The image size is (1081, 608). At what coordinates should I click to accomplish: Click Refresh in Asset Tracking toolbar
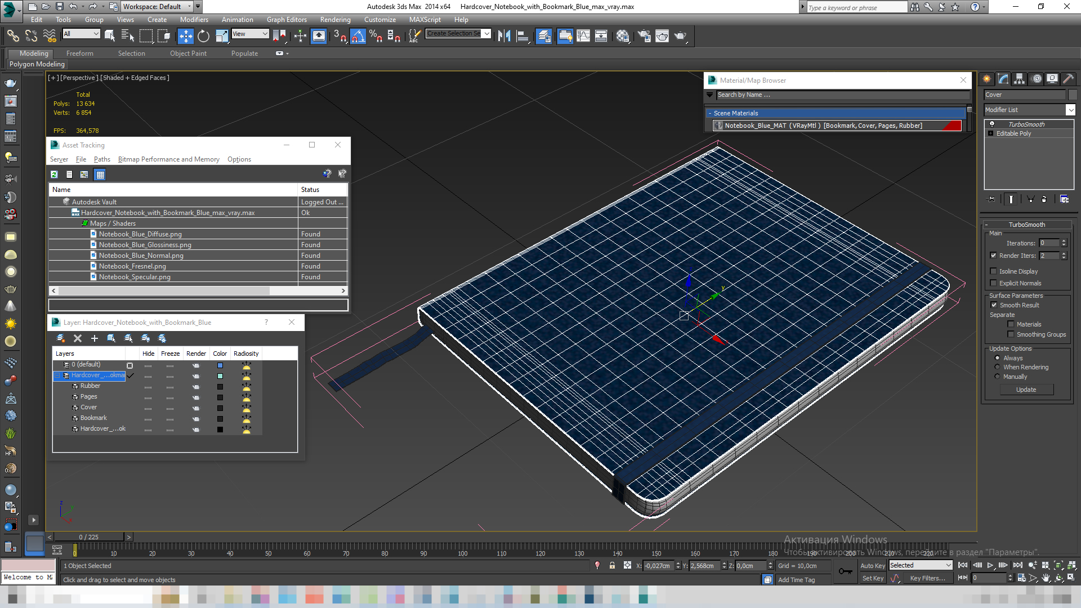[x=54, y=175]
